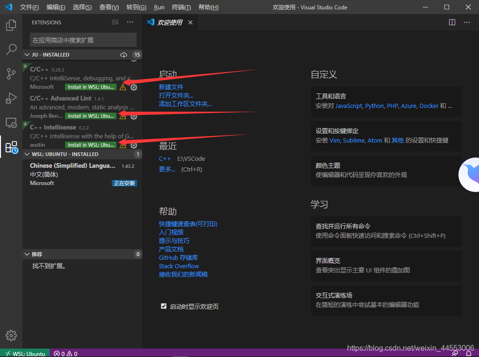Click 打开文件夹... link

click(176, 95)
